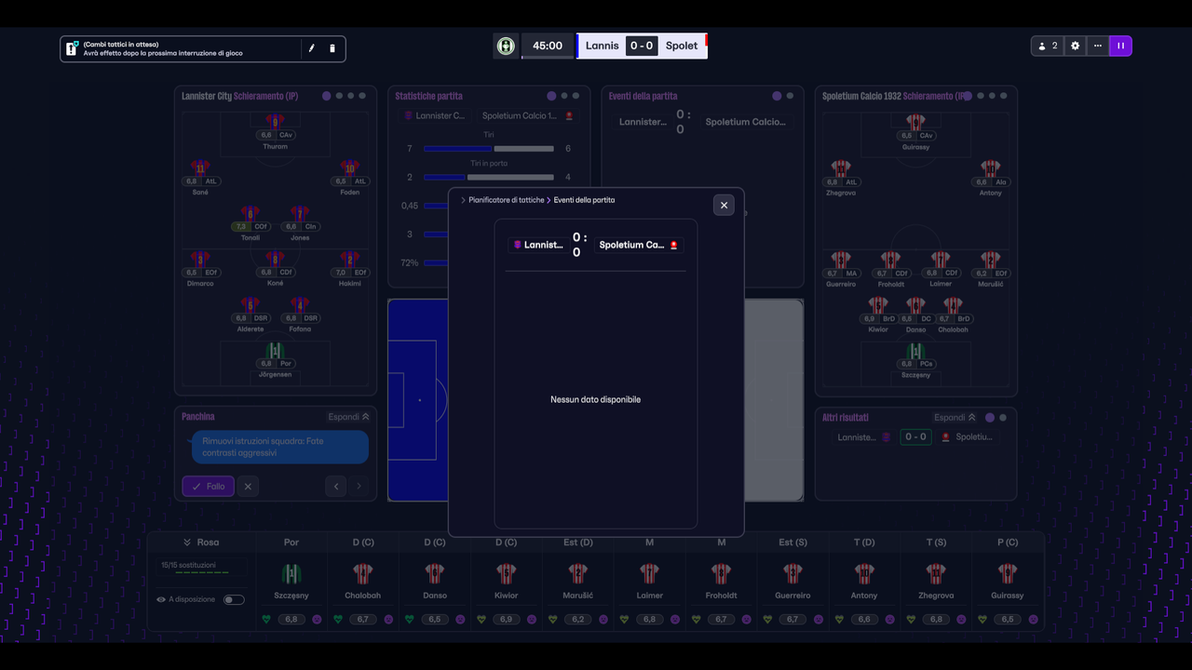Click the Rimuovi istruzioni squadra suggestion bubble
The image size is (1192, 670).
tap(280, 447)
